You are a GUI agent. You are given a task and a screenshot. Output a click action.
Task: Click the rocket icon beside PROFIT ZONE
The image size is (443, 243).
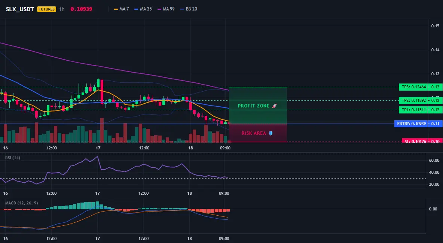(x=274, y=106)
